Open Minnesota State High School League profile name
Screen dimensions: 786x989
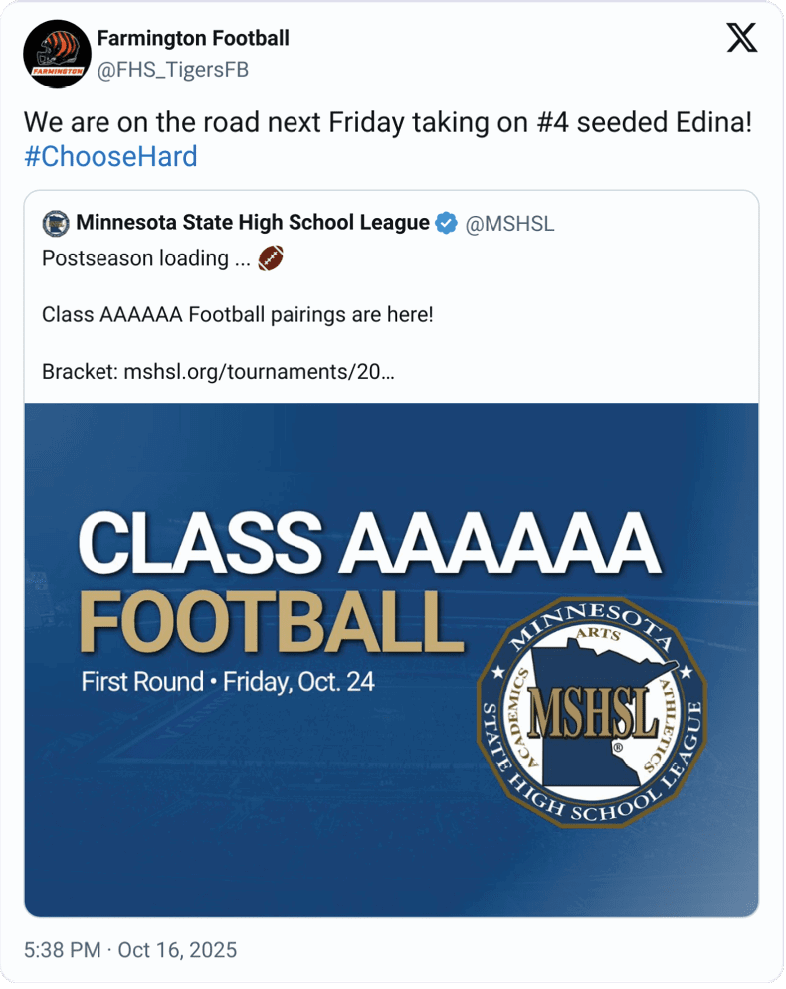tap(253, 224)
